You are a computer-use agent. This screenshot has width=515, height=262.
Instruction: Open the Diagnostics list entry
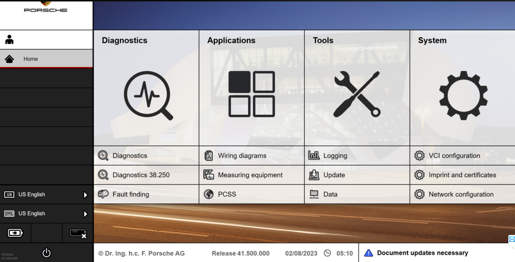(x=146, y=155)
